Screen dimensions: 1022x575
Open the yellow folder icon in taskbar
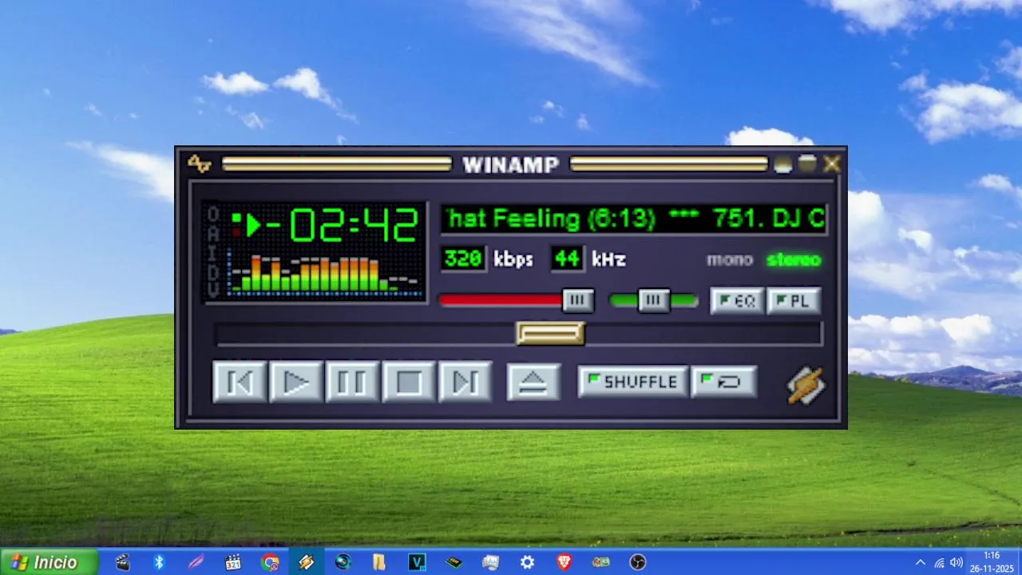pyautogui.click(x=380, y=562)
